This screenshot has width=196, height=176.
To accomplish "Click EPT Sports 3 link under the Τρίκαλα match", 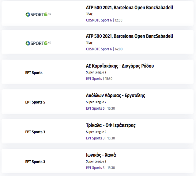I will click(100, 138).
